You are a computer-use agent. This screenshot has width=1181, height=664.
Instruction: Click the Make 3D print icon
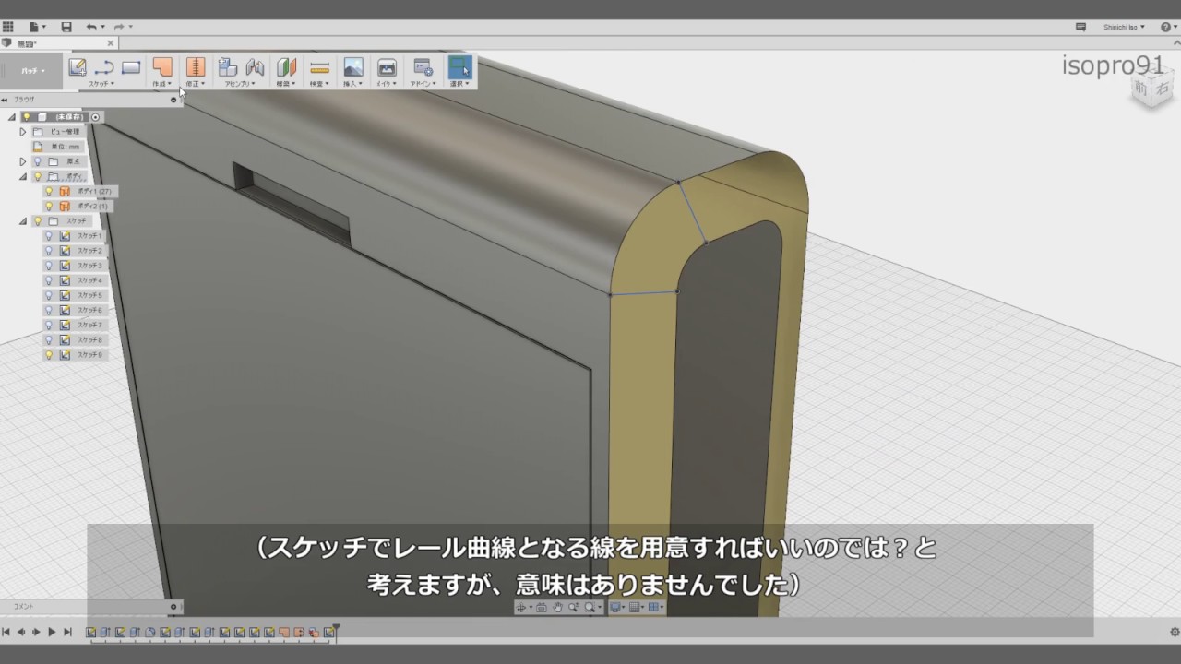(388, 67)
